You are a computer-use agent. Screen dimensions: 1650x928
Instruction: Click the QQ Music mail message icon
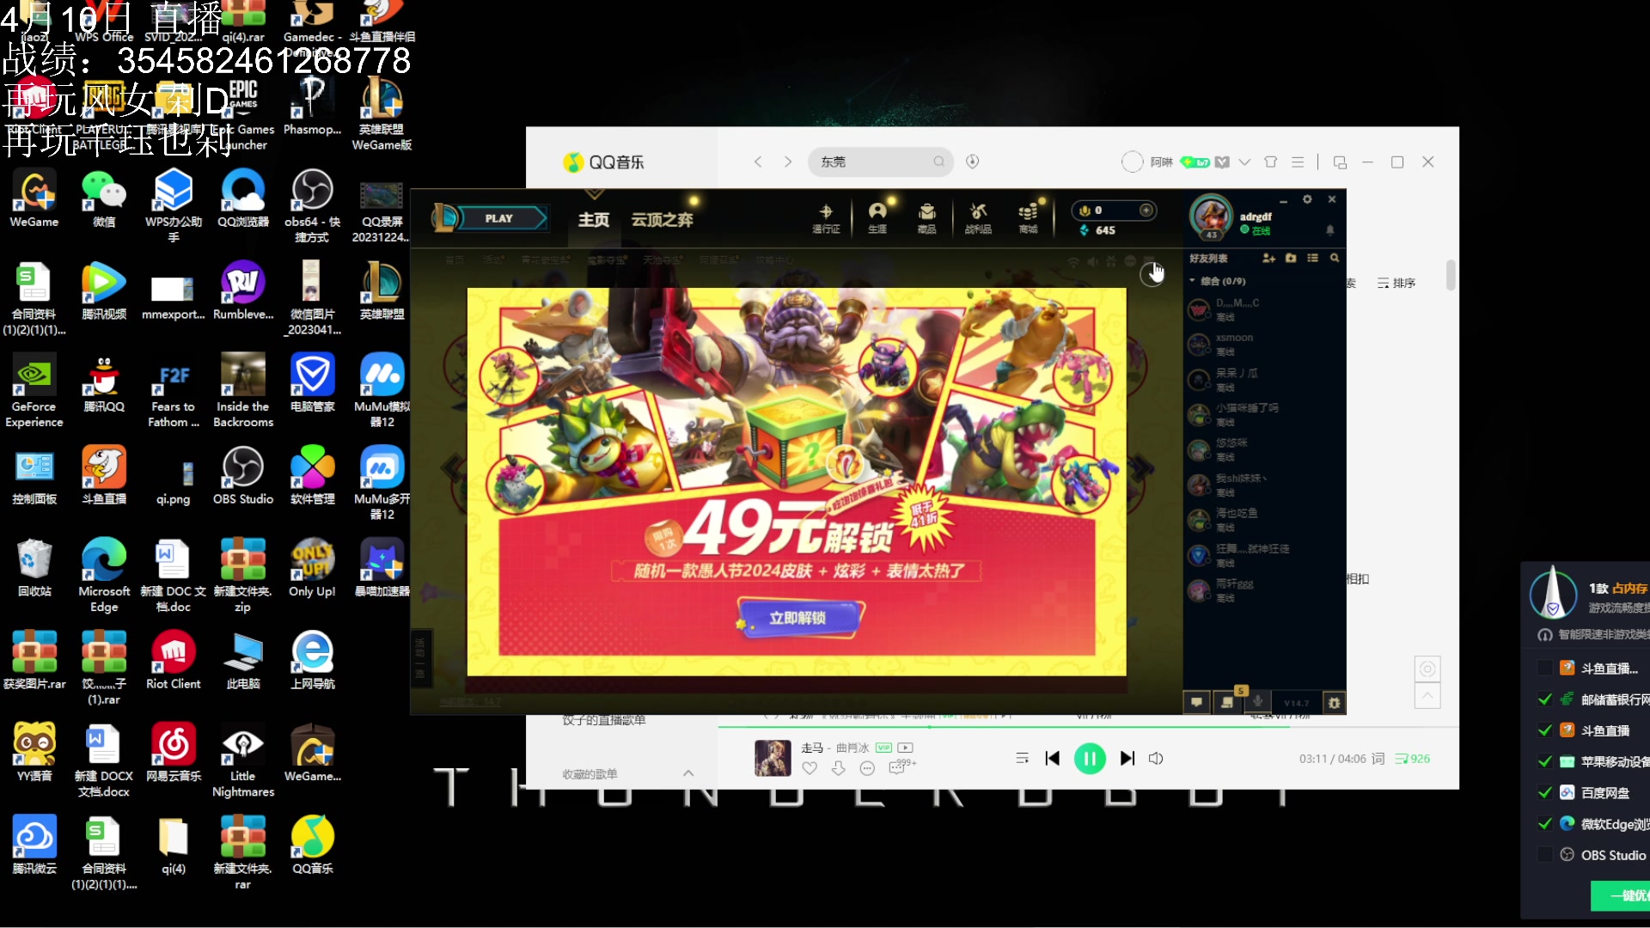pos(1222,162)
